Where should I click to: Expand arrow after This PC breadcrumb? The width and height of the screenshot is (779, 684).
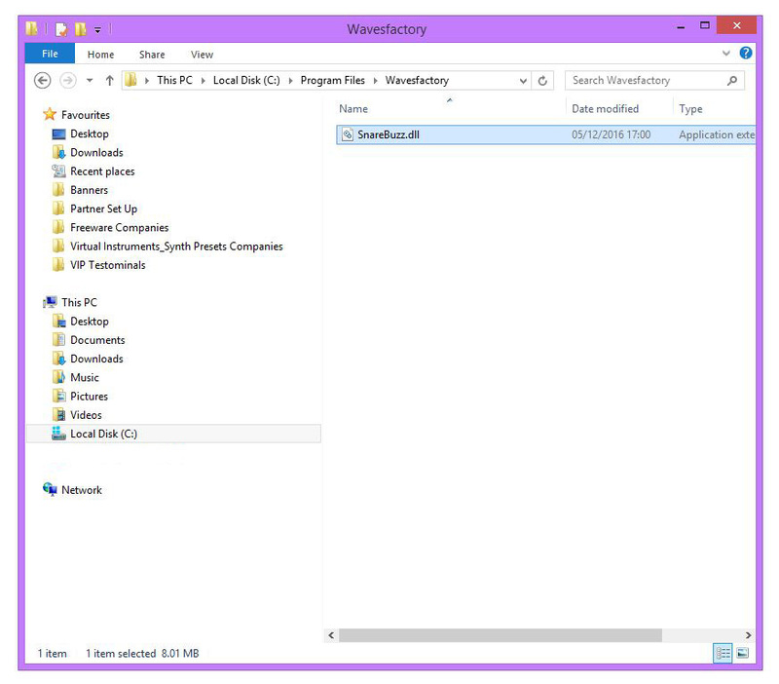click(x=203, y=81)
